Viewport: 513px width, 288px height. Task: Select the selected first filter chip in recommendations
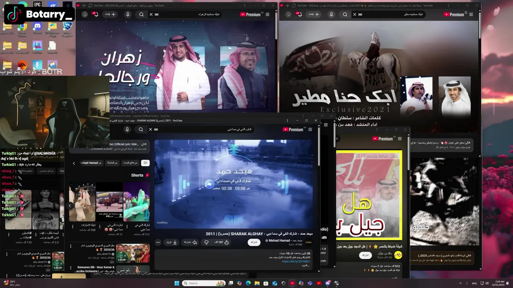(x=145, y=163)
